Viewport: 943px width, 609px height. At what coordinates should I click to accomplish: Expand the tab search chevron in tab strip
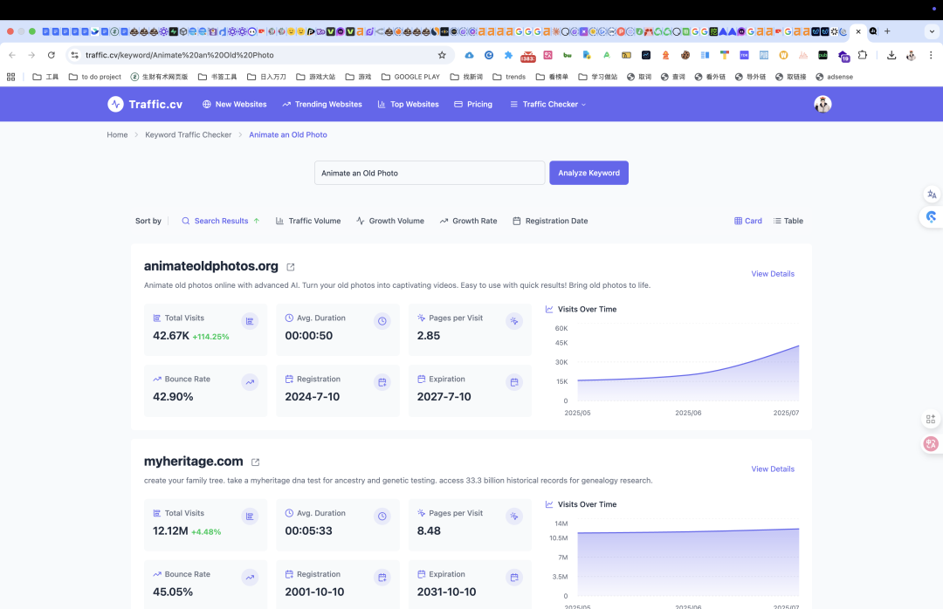[932, 31]
